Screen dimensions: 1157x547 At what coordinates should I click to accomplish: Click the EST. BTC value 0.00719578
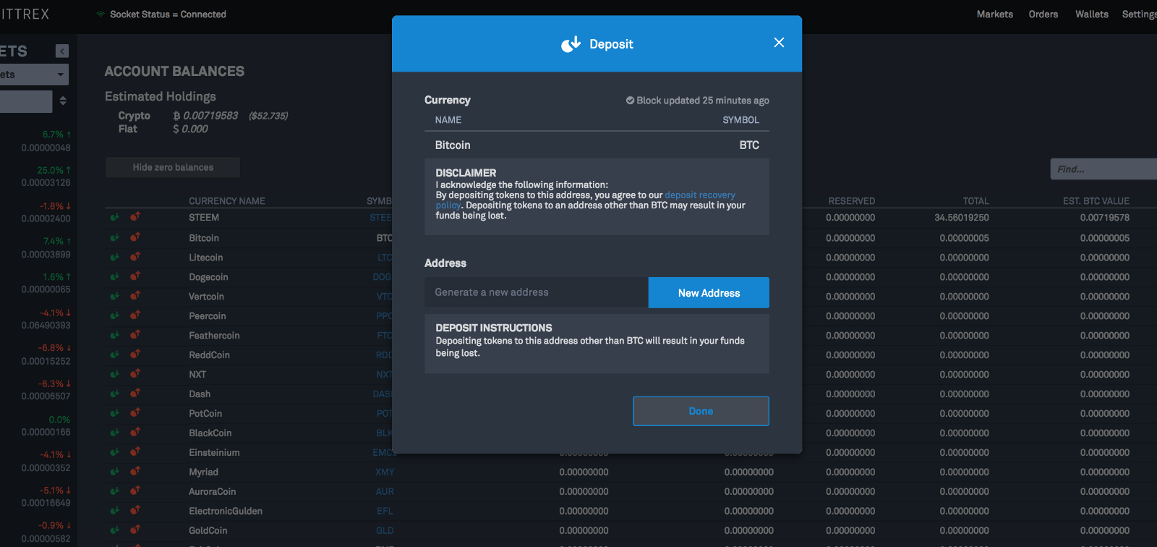pos(1105,218)
